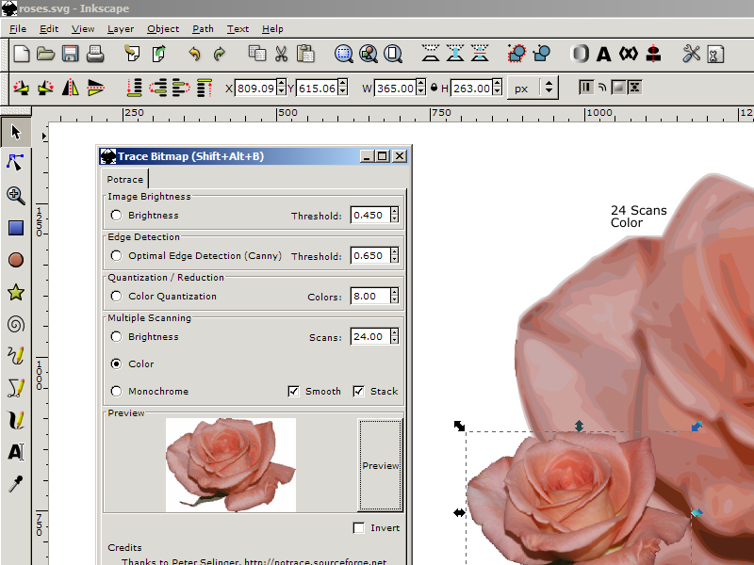The width and height of the screenshot is (754, 565).
Task: Select the Monochrome radio button
Action: pyautogui.click(x=117, y=391)
